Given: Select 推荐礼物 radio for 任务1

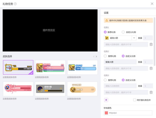Looking at the screenshot, I should tap(105, 32).
